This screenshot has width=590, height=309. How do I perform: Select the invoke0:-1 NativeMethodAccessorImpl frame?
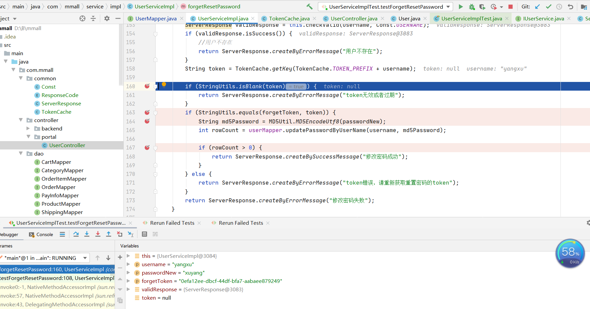pyautogui.click(x=57, y=287)
